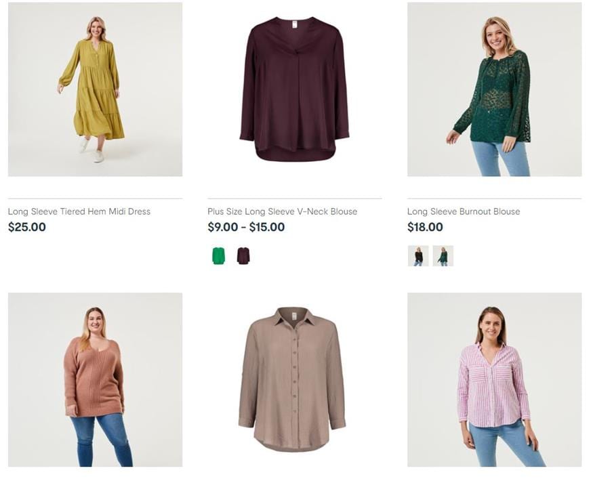Click the leftmost variant swatch under Burnout Blouse

tap(418, 257)
